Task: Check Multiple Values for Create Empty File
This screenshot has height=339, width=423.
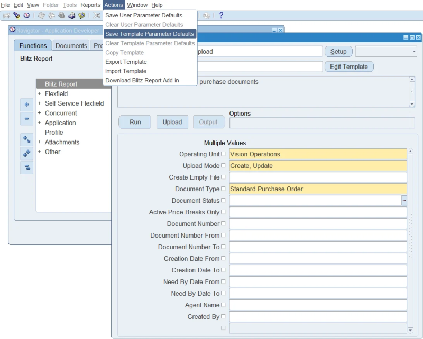Action: (x=223, y=177)
